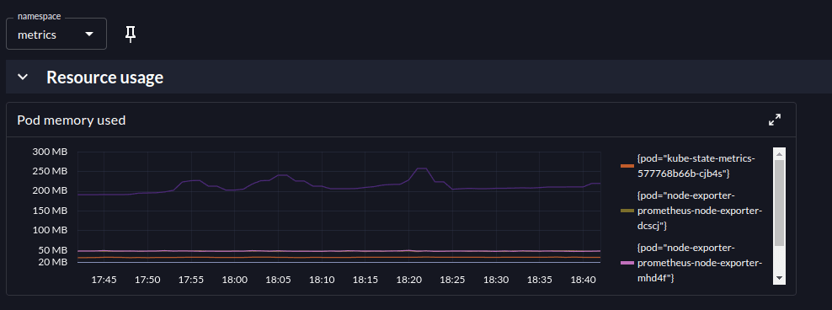
Task: Click the 100 MB y-axis label
Action: (50, 230)
